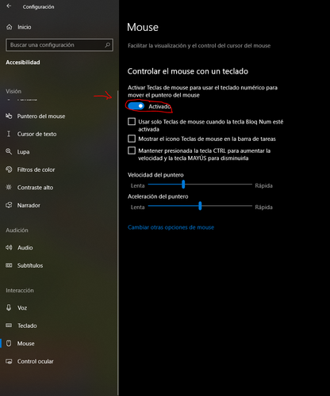The height and width of the screenshot is (396, 330).
Task: Open Audio settings page
Action: 25,248
